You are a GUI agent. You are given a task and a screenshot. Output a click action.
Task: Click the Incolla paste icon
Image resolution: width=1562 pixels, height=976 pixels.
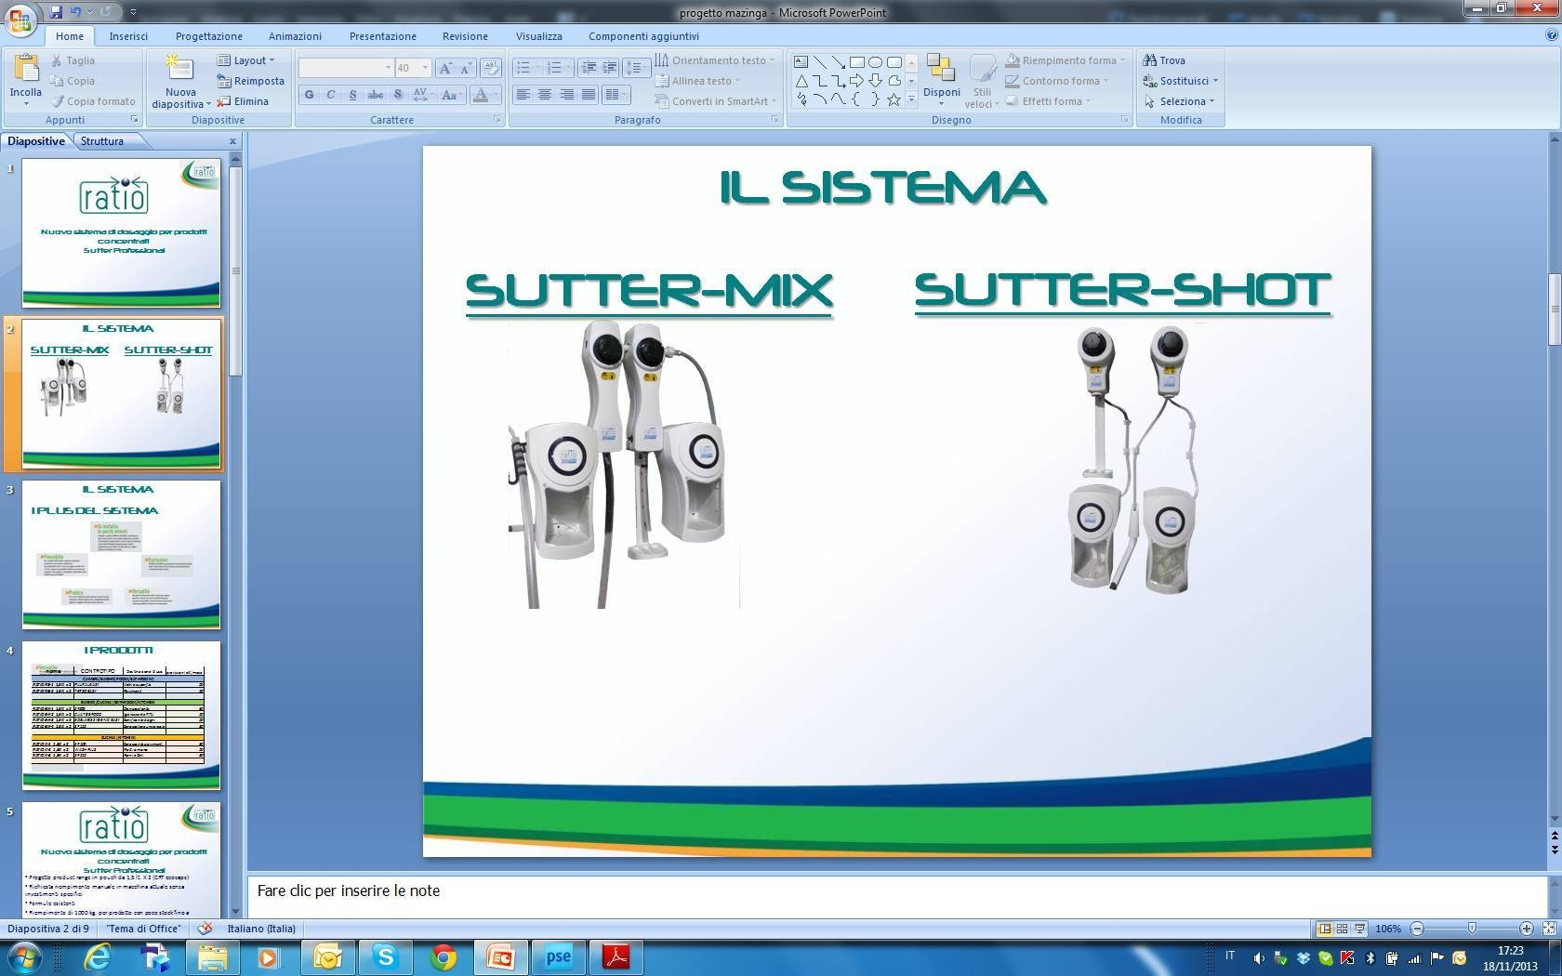(x=26, y=69)
